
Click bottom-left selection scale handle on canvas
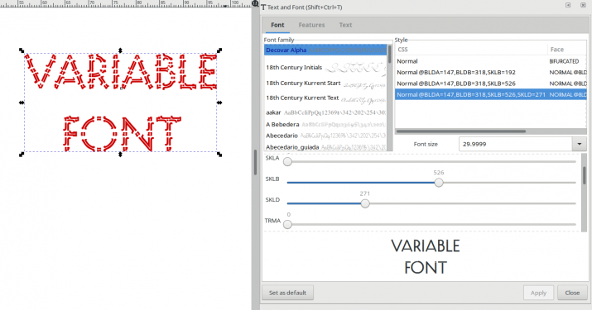click(x=22, y=155)
